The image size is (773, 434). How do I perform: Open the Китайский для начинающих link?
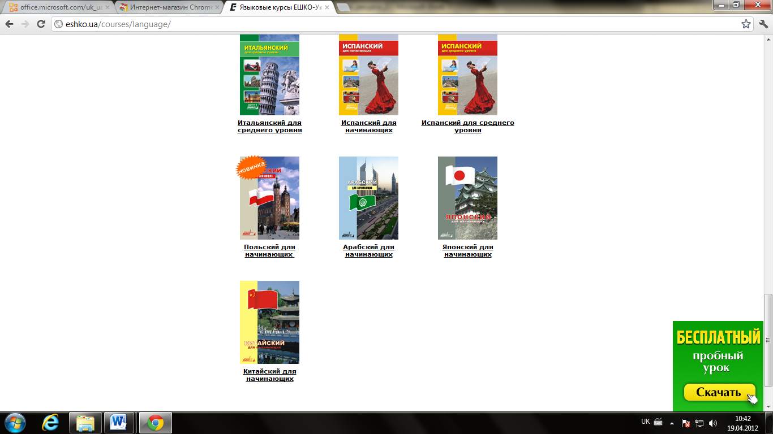click(269, 375)
